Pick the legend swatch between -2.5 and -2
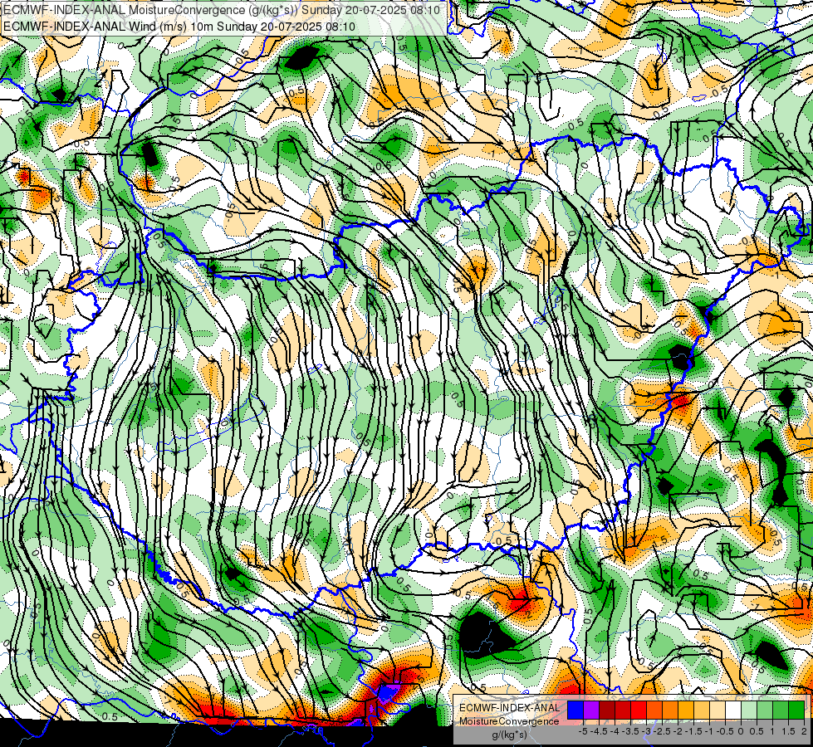 [670, 710]
